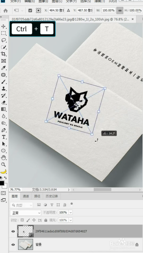This screenshot has width=143, height=253.
Task: Open the 选择(S) menu
Action: tap(85, 1)
